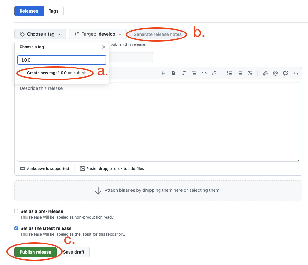
Task: Click the Heading formatting icon
Action: [164, 73]
